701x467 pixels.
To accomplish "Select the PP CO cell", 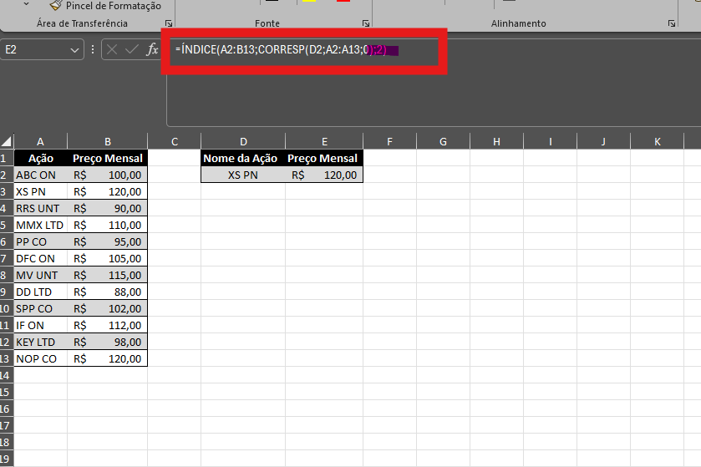I will pyautogui.click(x=41, y=241).
